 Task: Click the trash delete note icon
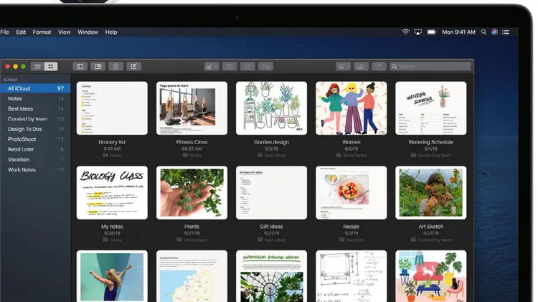[115, 67]
